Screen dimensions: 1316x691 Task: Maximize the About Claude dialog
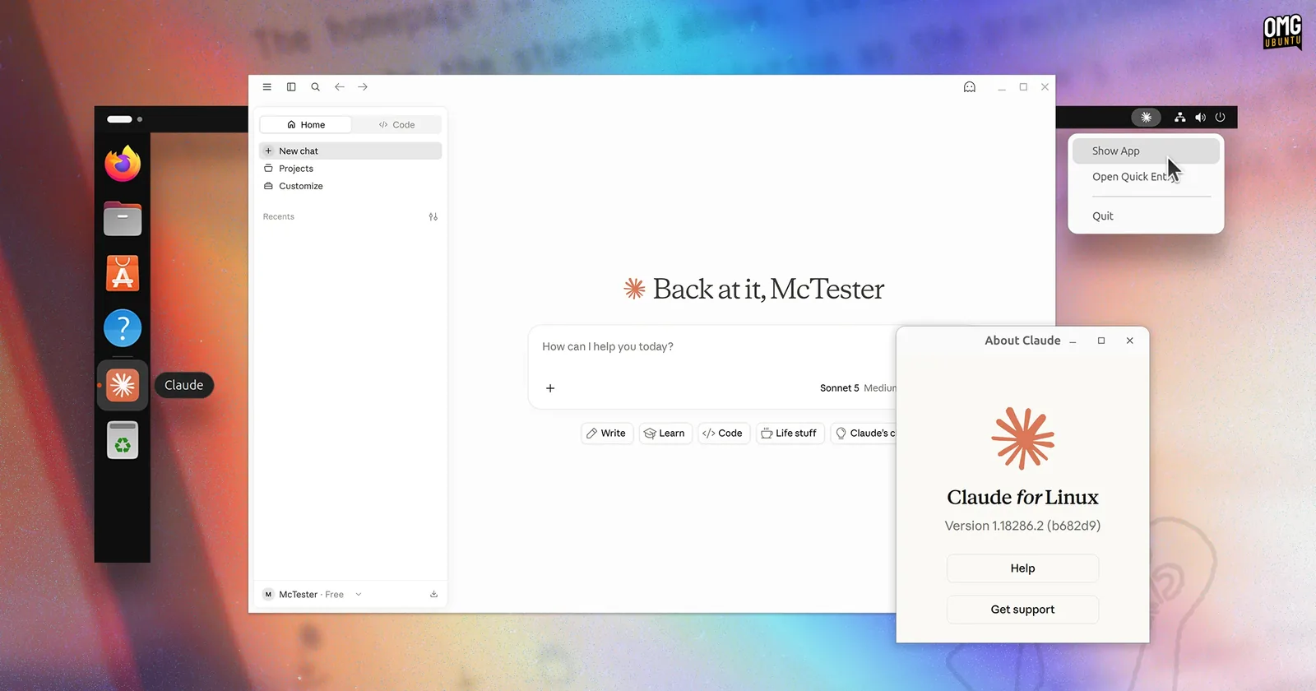1101,341
